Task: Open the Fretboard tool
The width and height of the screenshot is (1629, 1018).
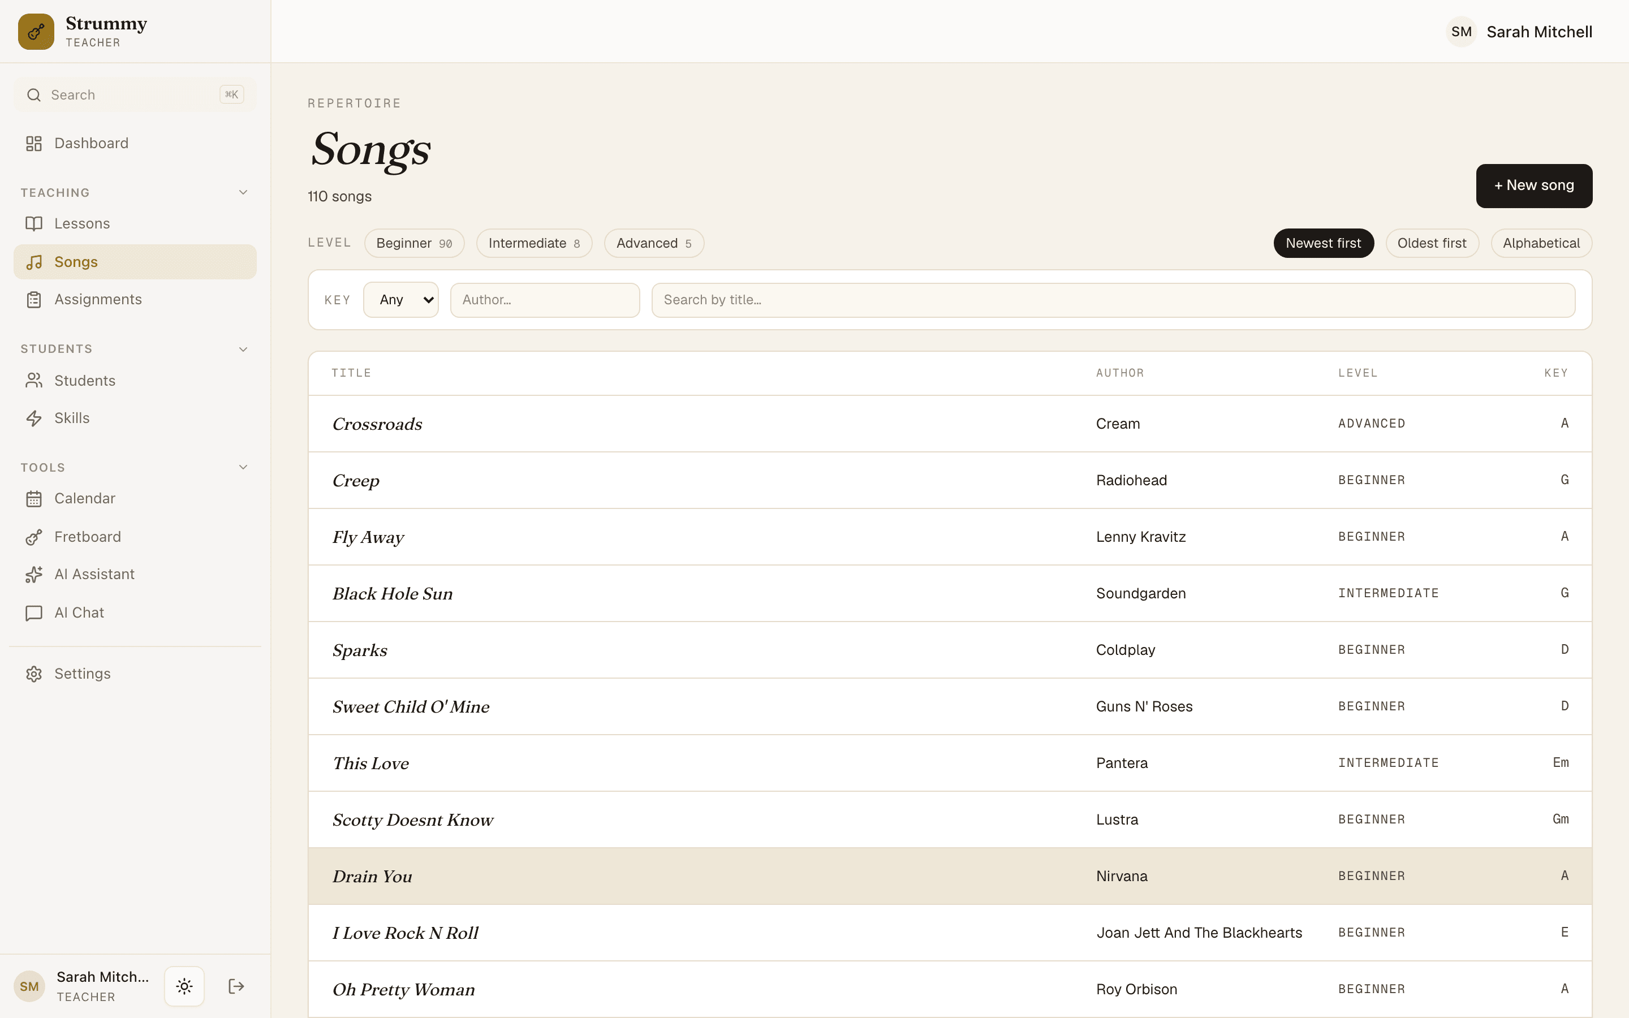Action: [135, 537]
